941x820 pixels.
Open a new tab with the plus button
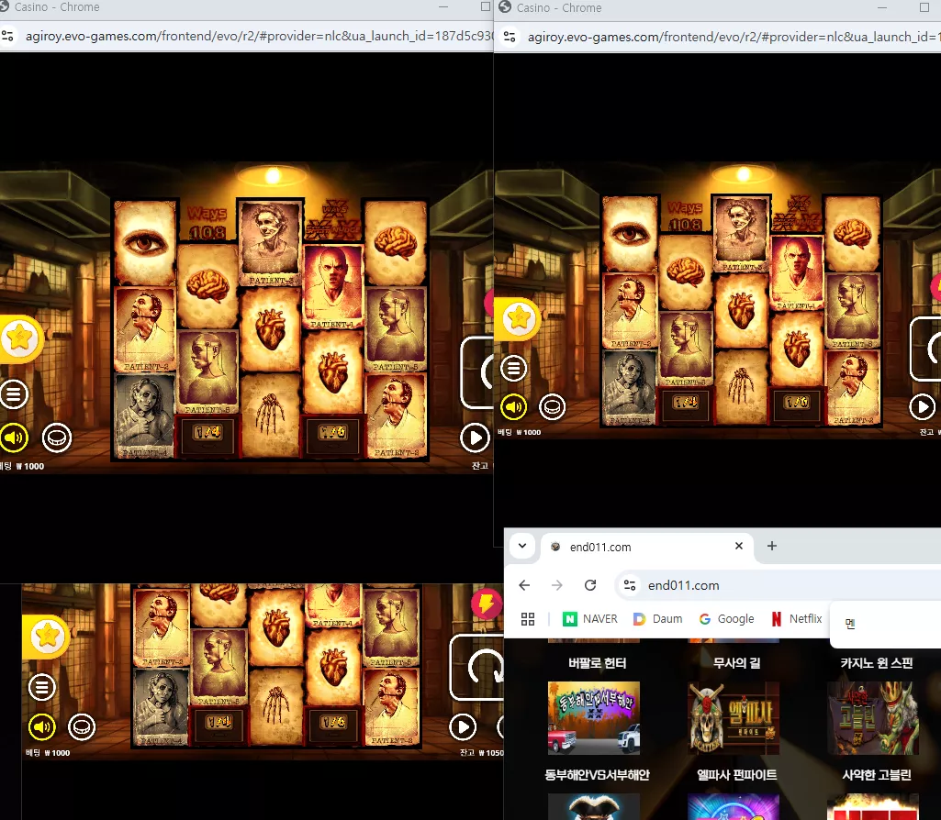772,546
